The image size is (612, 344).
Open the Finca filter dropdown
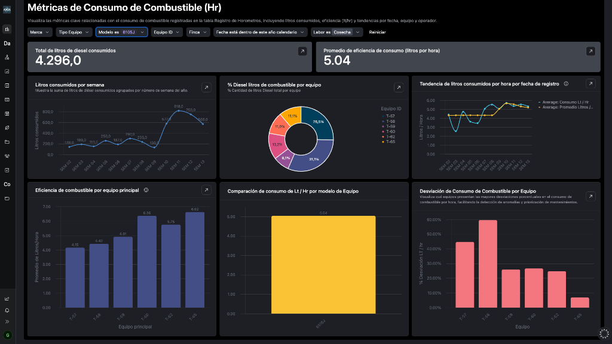pos(198,32)
